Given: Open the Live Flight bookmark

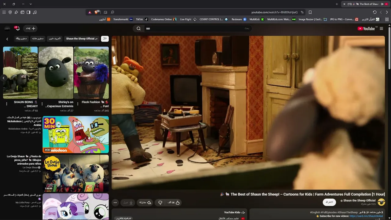Looking at the screenshot, I should (x=188, y=19).
